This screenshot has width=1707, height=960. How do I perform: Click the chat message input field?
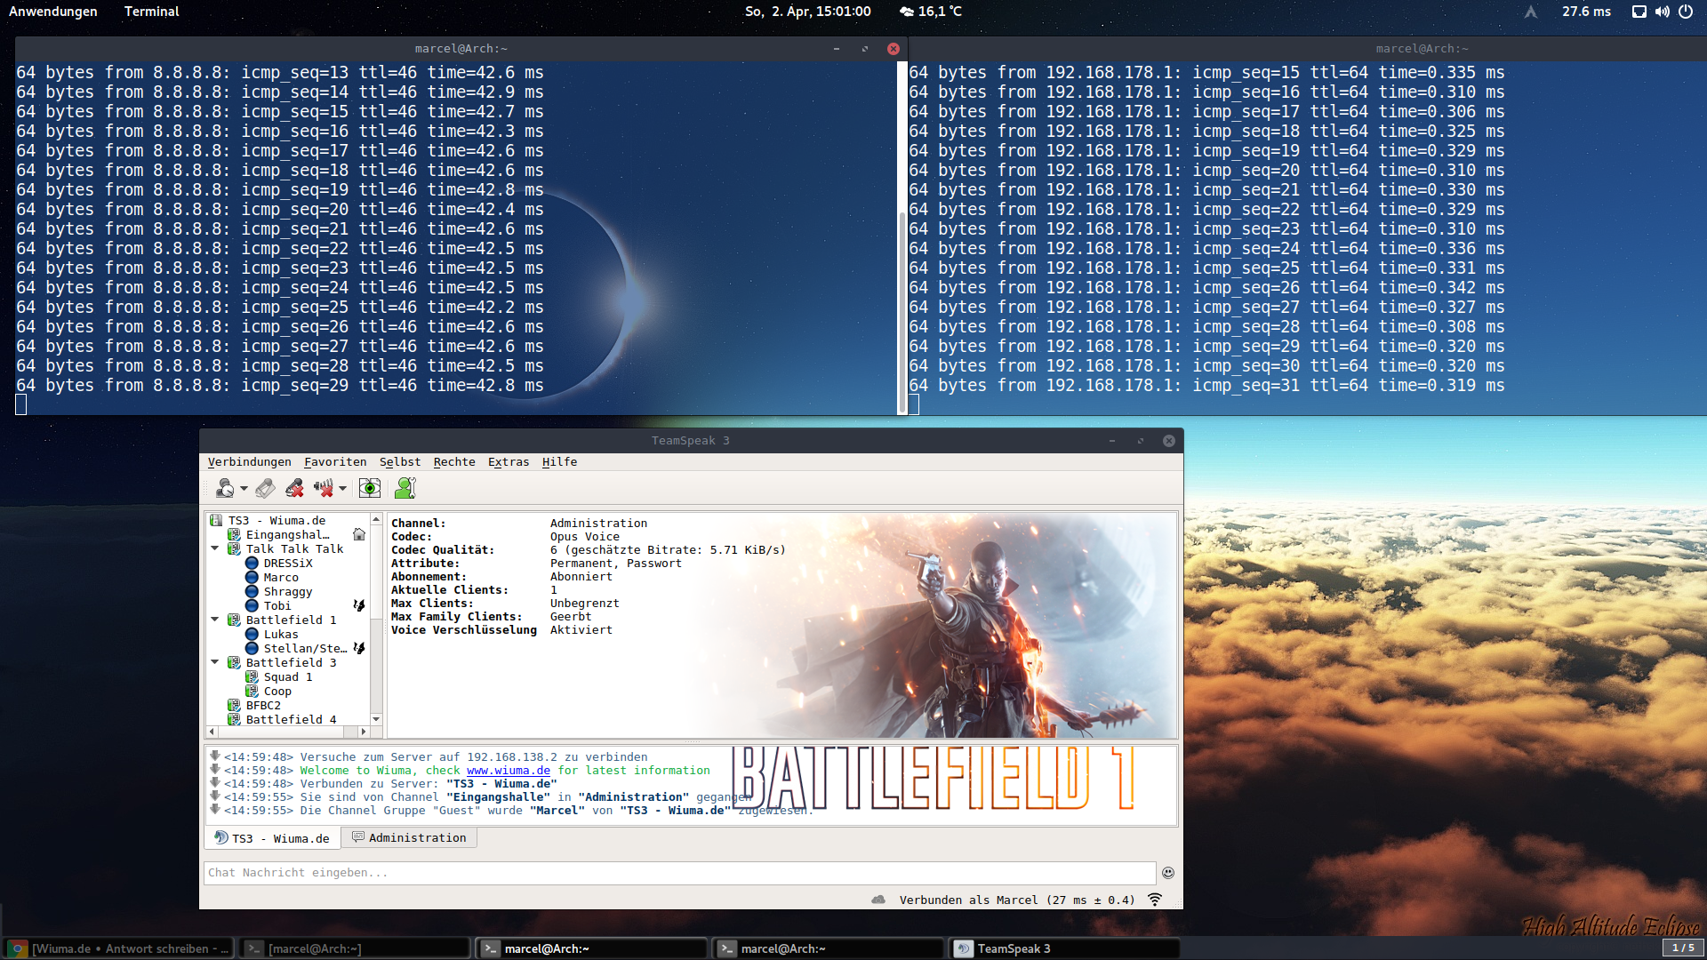pos(679,873)
